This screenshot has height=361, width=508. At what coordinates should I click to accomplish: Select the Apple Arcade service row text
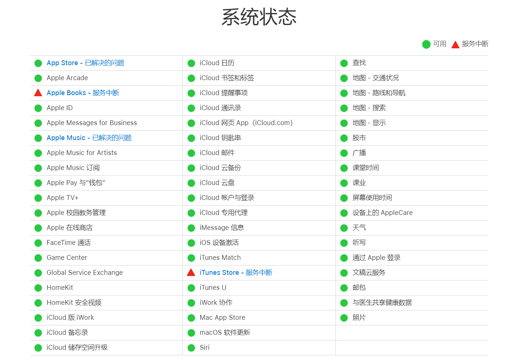pos(67,78)
